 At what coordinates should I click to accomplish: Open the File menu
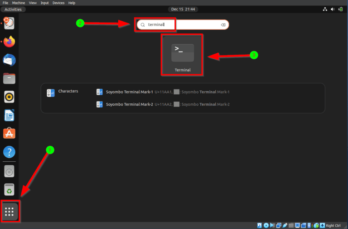[5, 3]
